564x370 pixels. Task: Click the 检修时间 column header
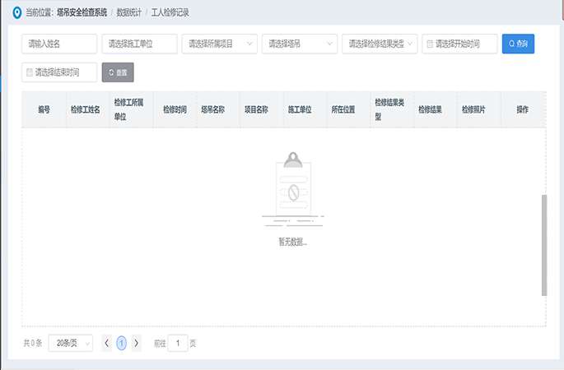point(175,109)
